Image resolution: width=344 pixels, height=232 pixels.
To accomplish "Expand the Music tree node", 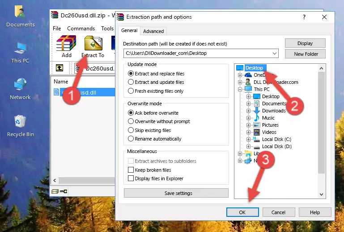I will [x=248, y=118].
